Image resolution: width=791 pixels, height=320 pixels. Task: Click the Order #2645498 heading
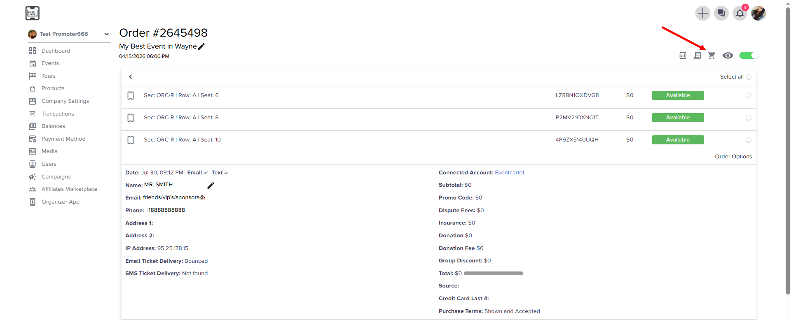click(164, 33)
